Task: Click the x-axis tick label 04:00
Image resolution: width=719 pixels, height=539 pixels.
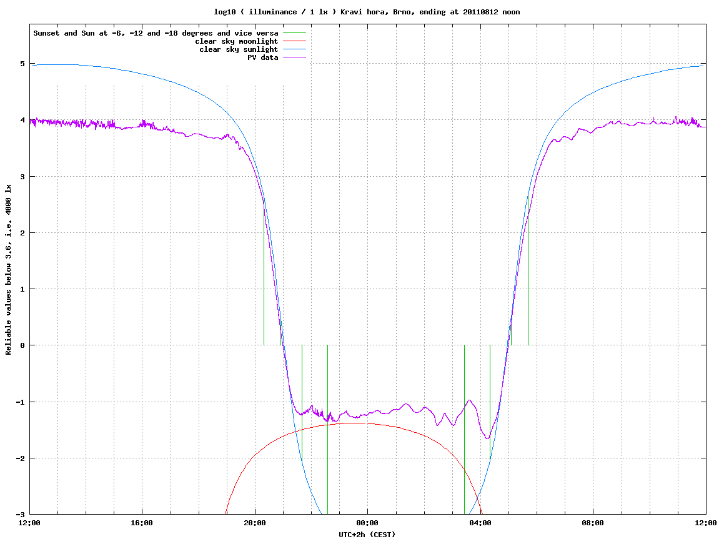Action: coord(480,523)
